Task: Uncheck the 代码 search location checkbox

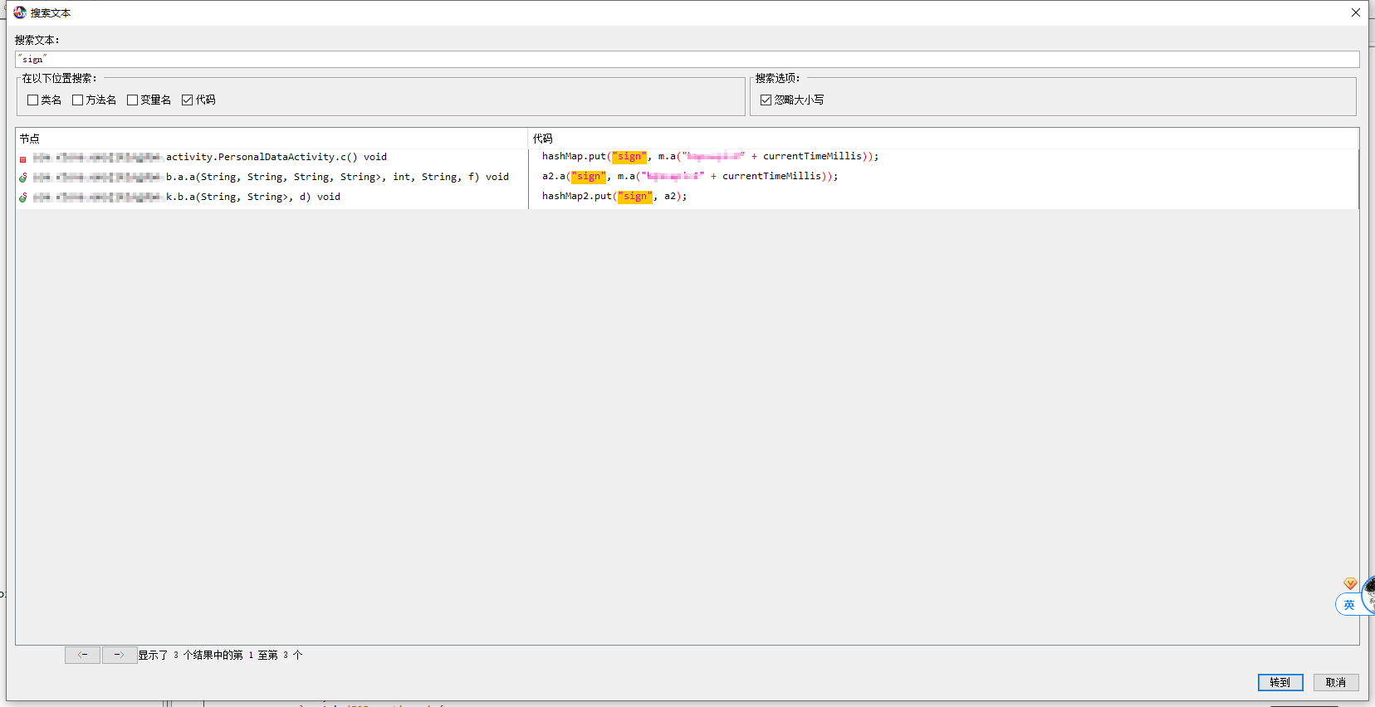Action: click(x=188, y=100)
